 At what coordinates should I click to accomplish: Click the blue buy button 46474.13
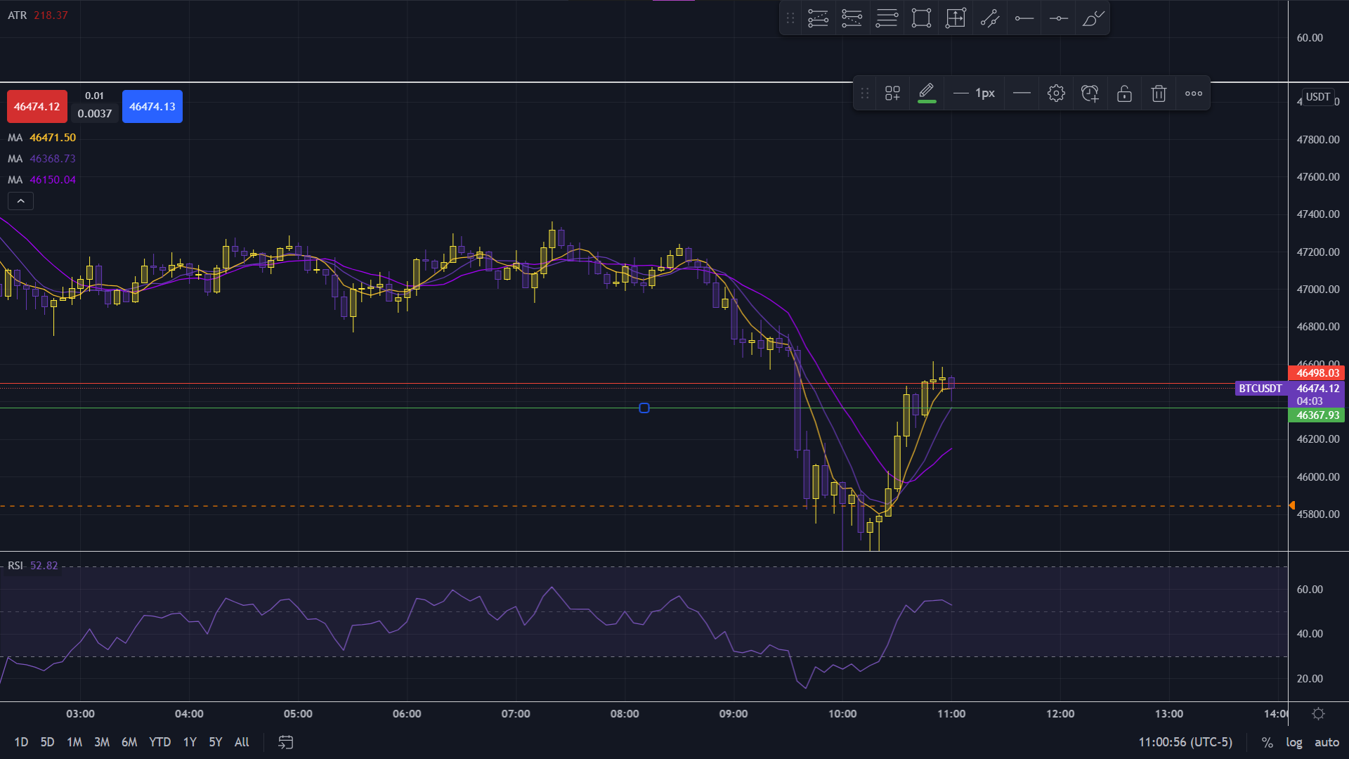(152, 107)
